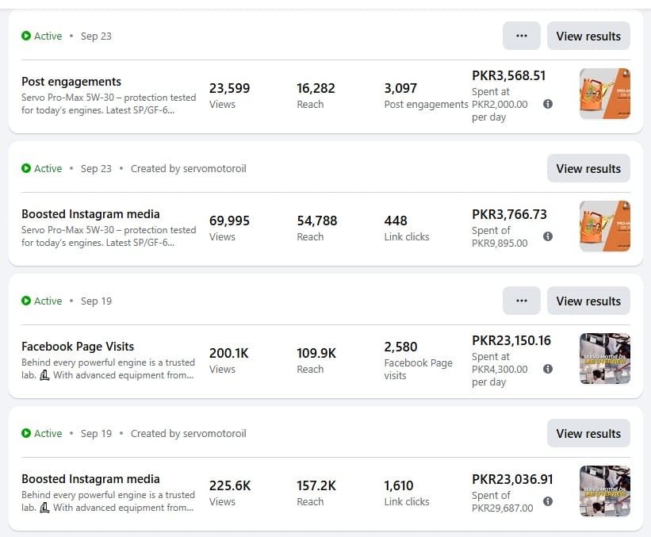This screenshot has width=651, height=537.
Task: Click info icon beside Spent of PKR9,895.00
Action: point(547,236)
